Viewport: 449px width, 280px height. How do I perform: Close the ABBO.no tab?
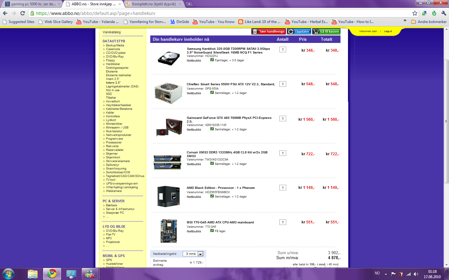[120, 4]
